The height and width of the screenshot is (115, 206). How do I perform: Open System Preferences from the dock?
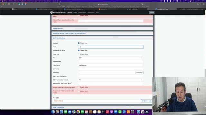[133, 112]
